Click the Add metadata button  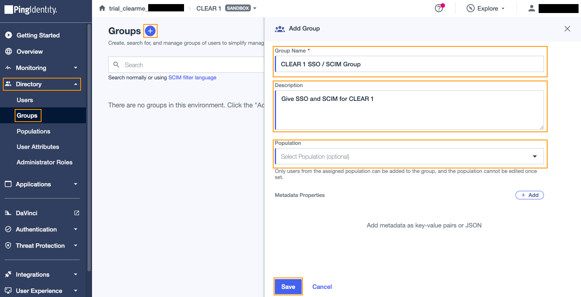click(530, 195)
